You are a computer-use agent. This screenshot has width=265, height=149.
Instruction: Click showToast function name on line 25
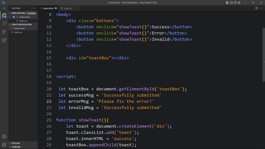click(x=90, y=120)
